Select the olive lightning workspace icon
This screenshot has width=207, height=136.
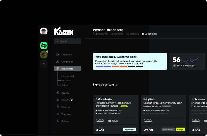(44, 55)
